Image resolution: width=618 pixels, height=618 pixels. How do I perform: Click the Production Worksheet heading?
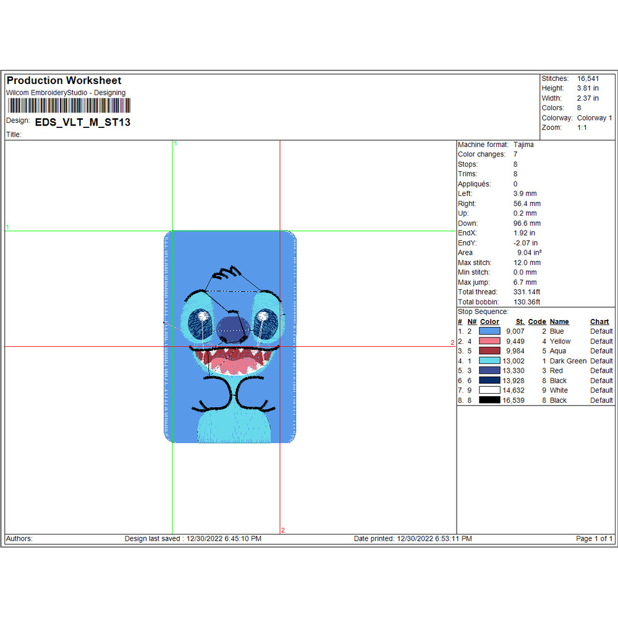[64, 80]
